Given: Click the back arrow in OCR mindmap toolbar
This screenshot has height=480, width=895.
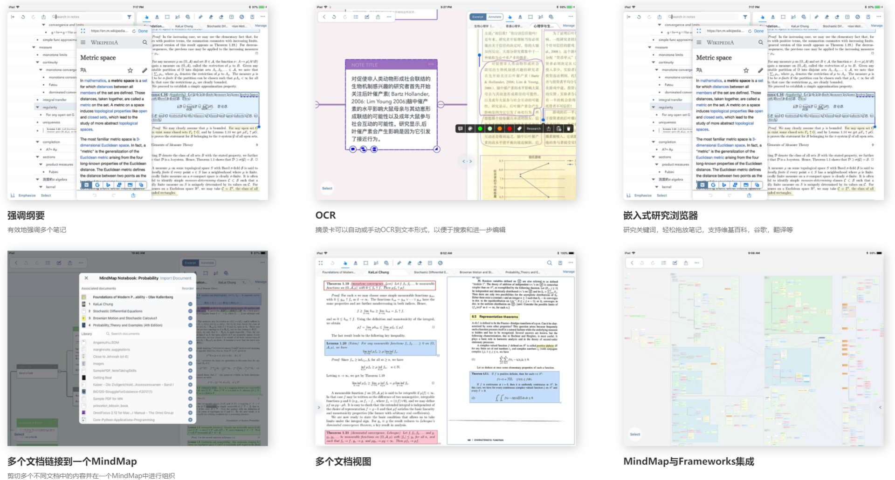Looking at the screenshot, I should pos(324,17).
